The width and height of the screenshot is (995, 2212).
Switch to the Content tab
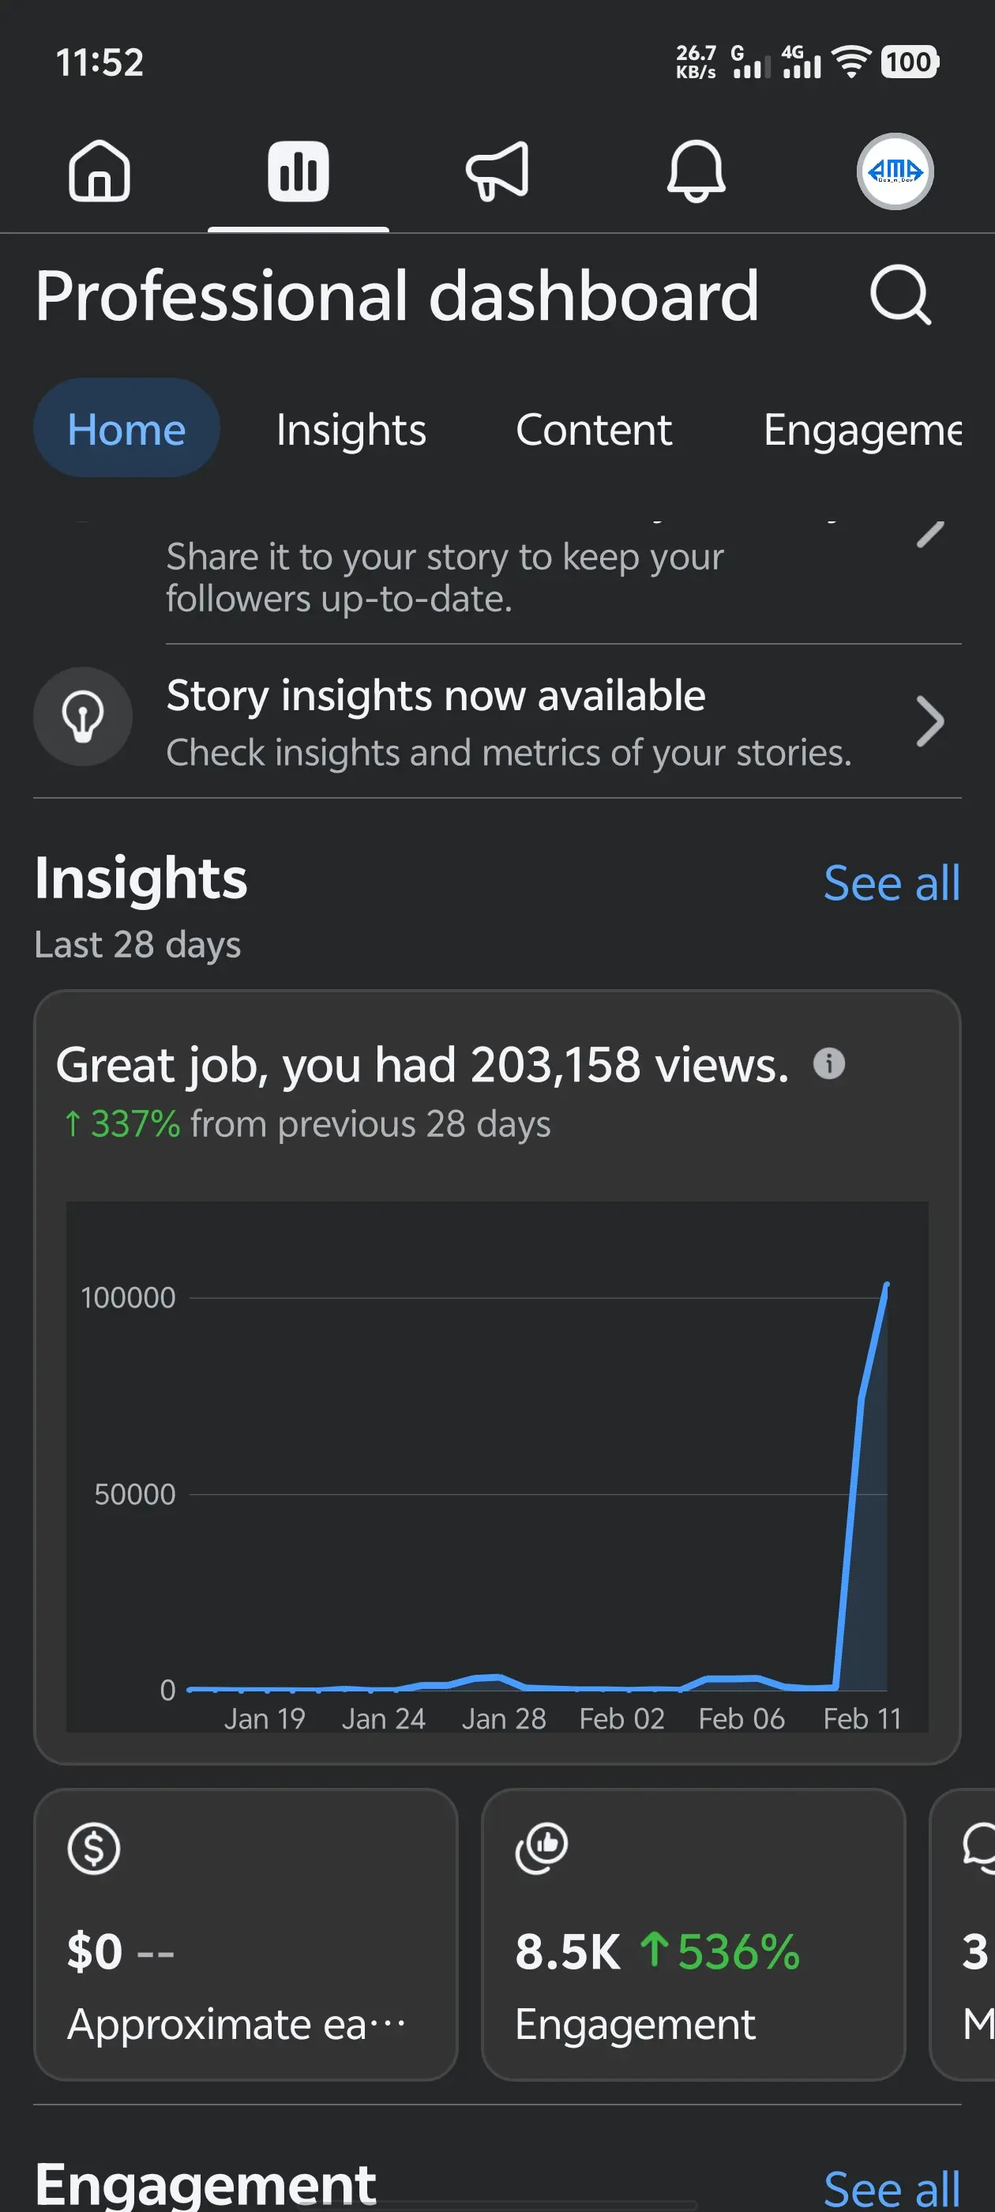coord(593,429)
